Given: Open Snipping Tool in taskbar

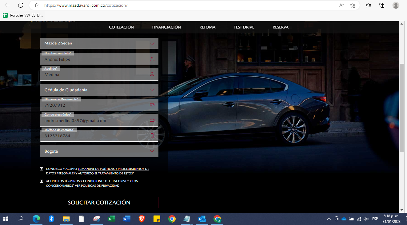Looking at the screenshot, I should pyautogui.click(x=97, y=219).
